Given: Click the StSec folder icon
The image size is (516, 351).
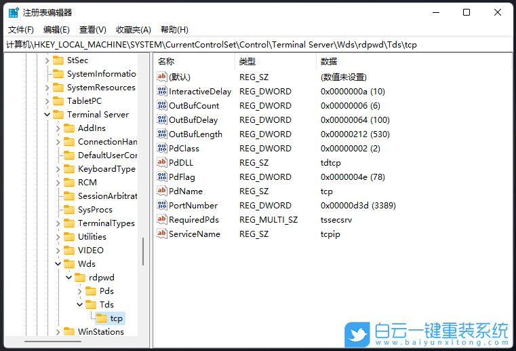Looking at the screenshot, I should point(58,60).
